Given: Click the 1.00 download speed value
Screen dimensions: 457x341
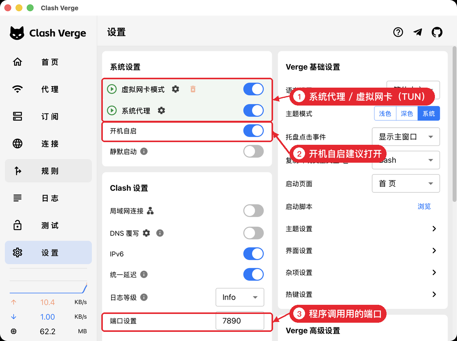Looking at the screenshot, I should pos(48,317).
